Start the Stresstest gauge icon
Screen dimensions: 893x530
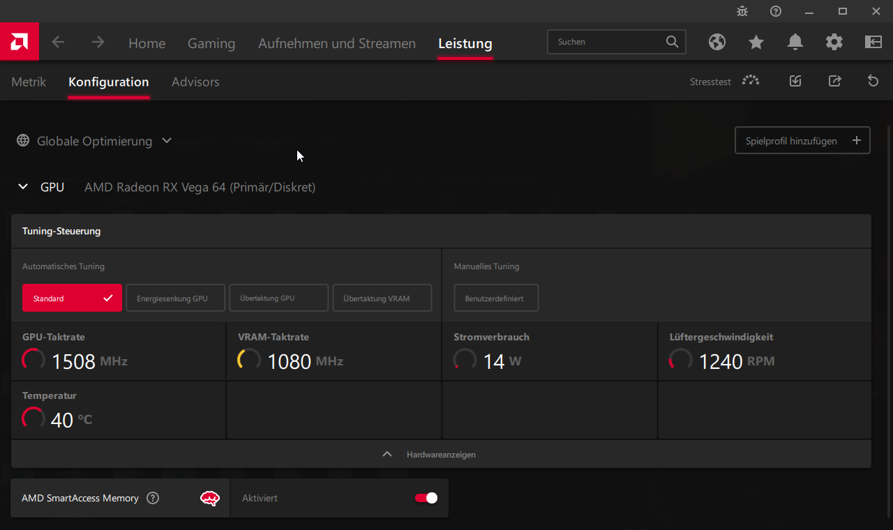coord(751,81)
